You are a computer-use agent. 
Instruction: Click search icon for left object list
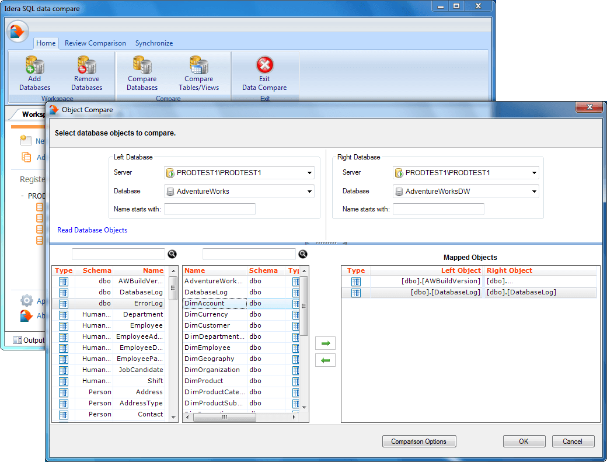[172, 254]
